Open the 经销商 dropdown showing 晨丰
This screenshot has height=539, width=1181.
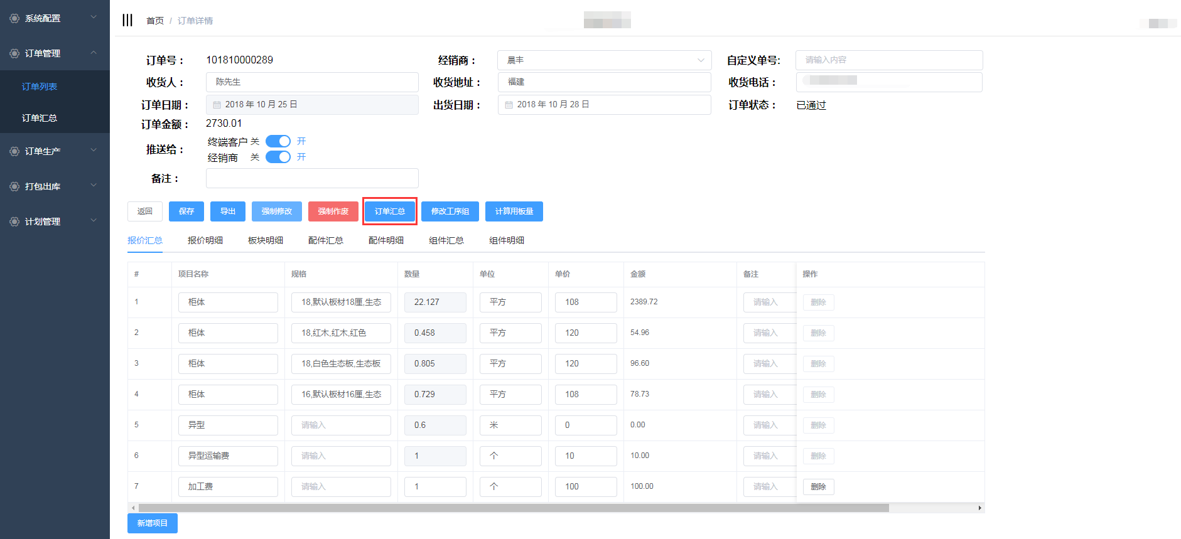point(603,60)
